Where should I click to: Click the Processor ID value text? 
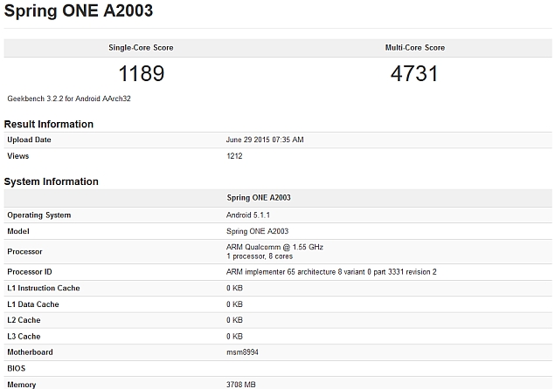331,271
